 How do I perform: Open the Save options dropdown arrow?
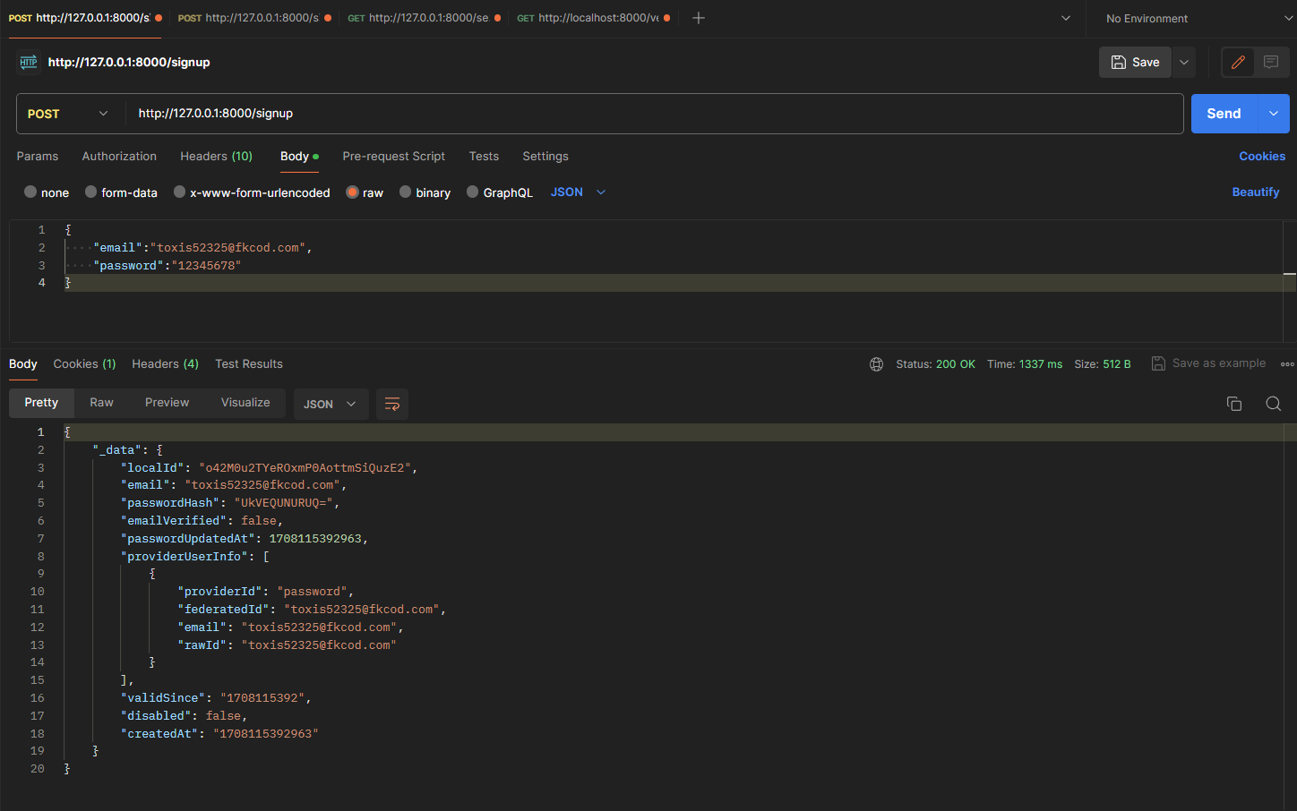1184,62
